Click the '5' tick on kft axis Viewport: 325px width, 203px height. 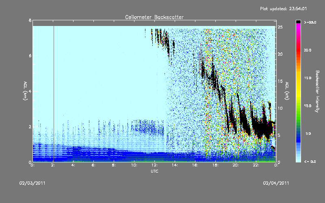point(279,135)
